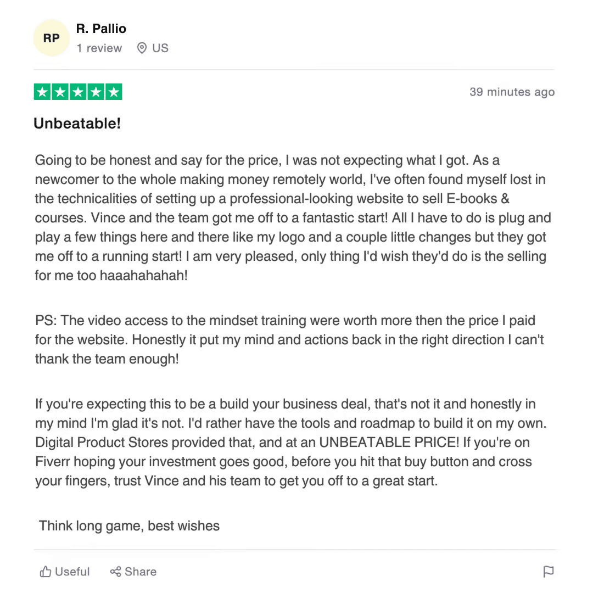Flag this review with the flag icon
Screen dimensions: 593x593
coord(548,572)
